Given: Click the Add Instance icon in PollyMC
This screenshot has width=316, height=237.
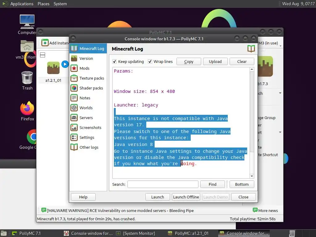Looking at the screenshot, I should tap(45, 43).
